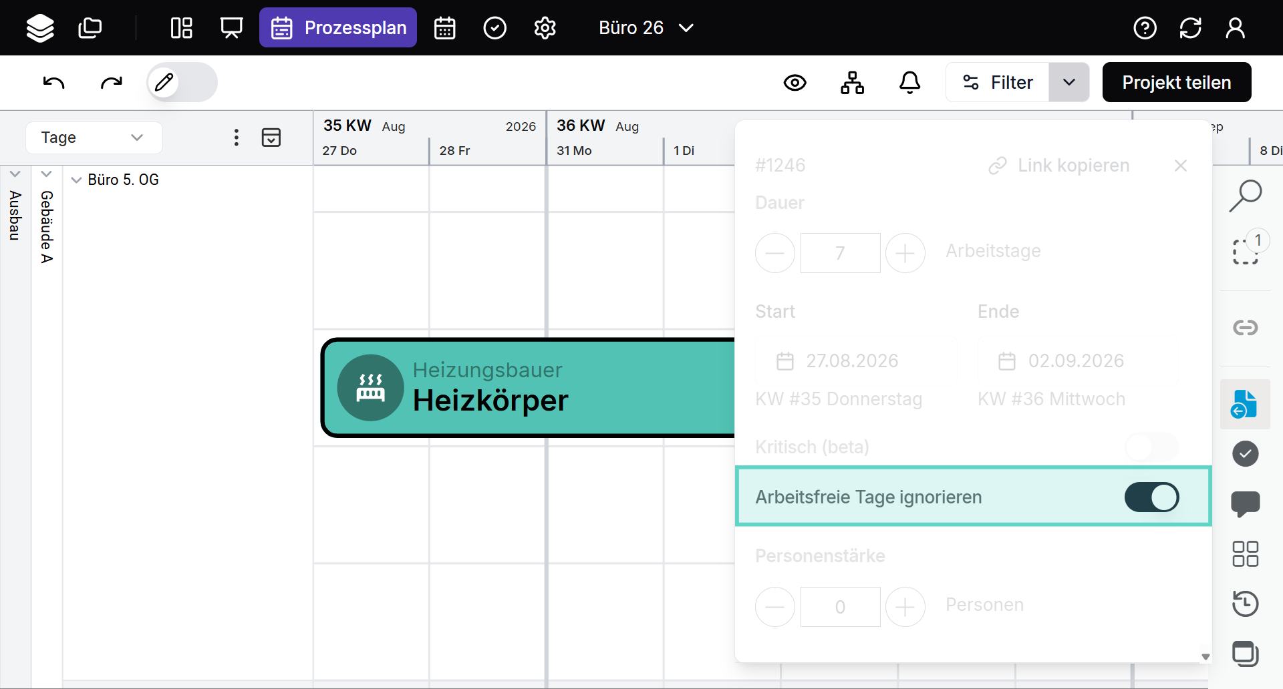Click the Projekt teilen button

(1177, 82)
